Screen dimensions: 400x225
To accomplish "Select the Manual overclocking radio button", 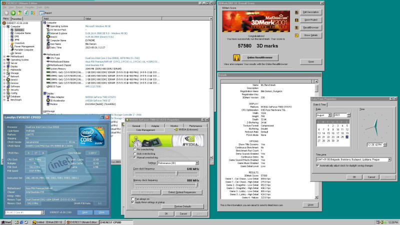I will coord(134,157).
